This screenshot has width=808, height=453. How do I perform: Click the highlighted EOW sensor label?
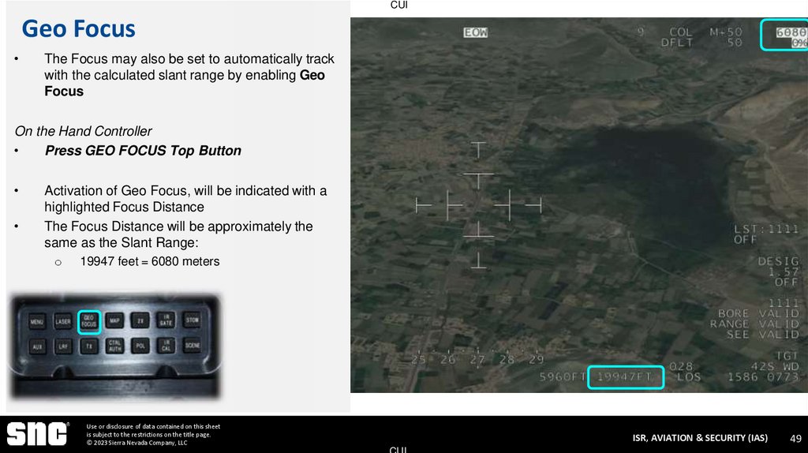475,32
